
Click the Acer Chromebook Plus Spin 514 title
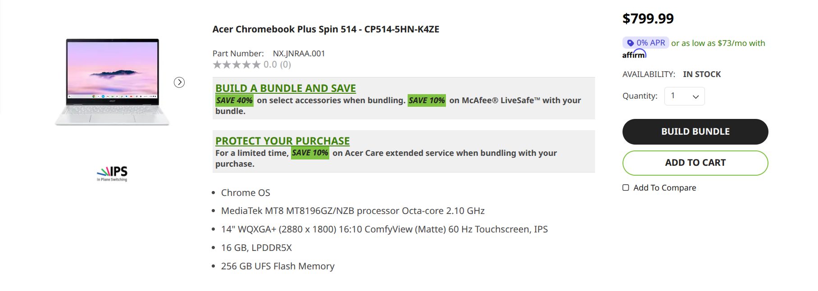point(326,29)
